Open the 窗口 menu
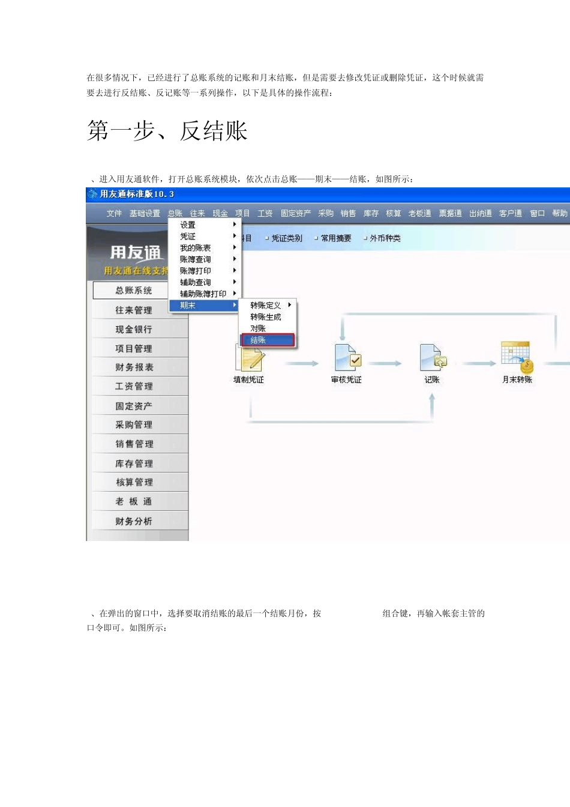Viewport: 570px width, 807px height. (x=537, y=213)
